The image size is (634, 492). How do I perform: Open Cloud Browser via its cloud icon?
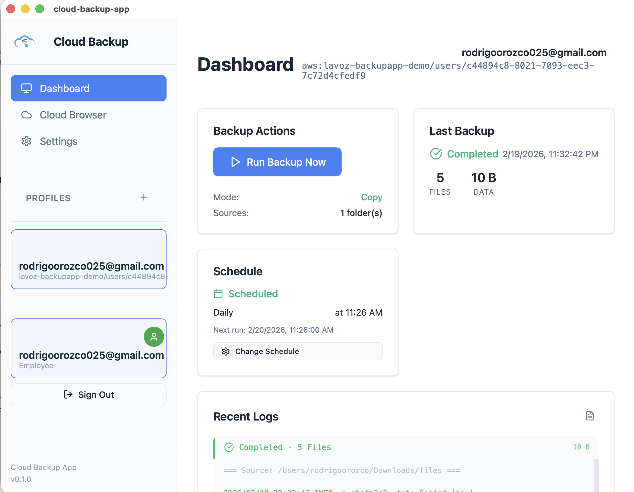[27, 115]
